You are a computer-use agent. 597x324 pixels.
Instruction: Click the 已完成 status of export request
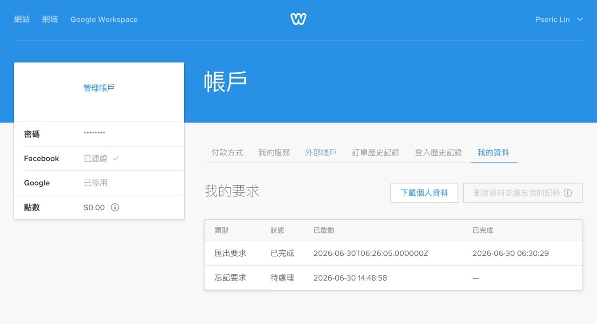coord(282,254)
